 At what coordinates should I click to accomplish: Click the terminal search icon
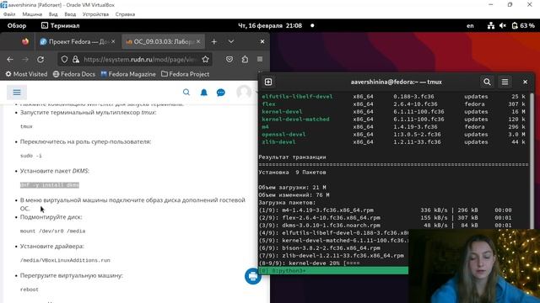point(487,82)
